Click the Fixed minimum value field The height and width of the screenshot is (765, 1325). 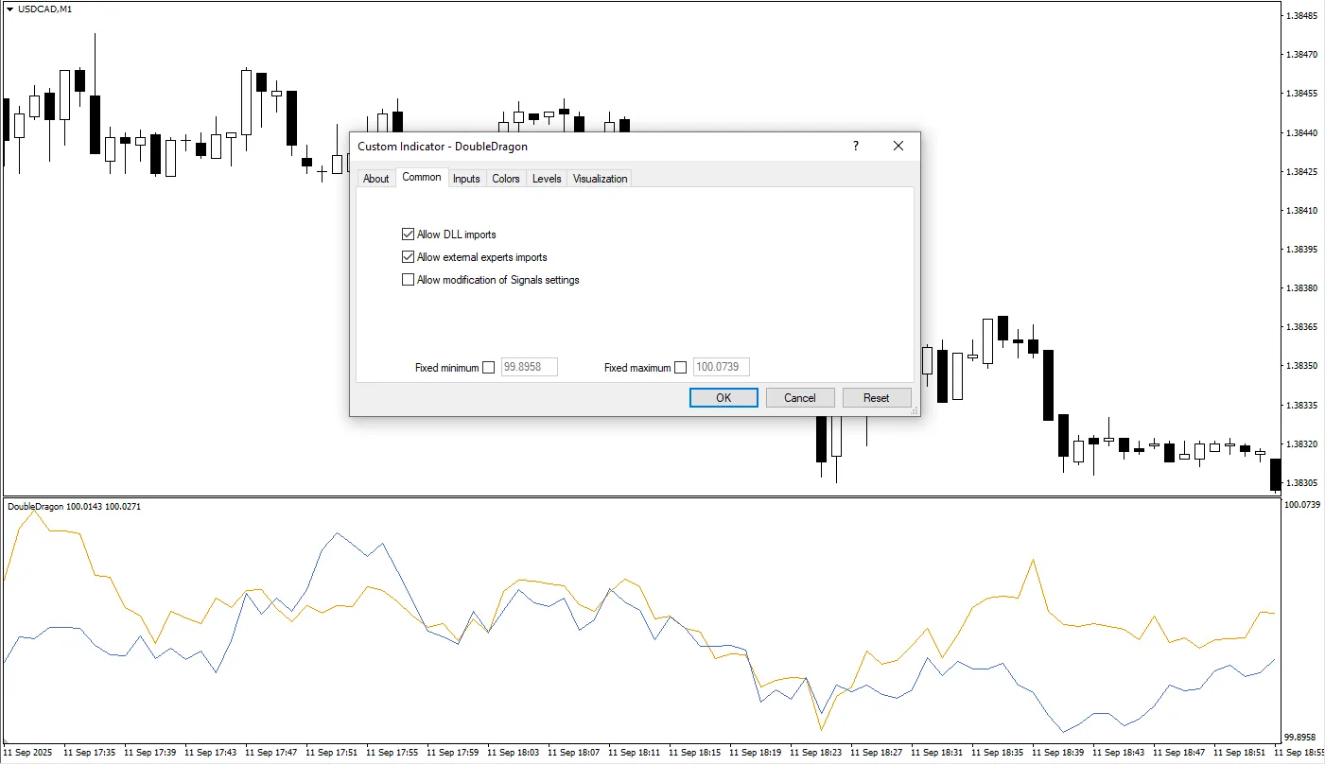pos(529,367)
